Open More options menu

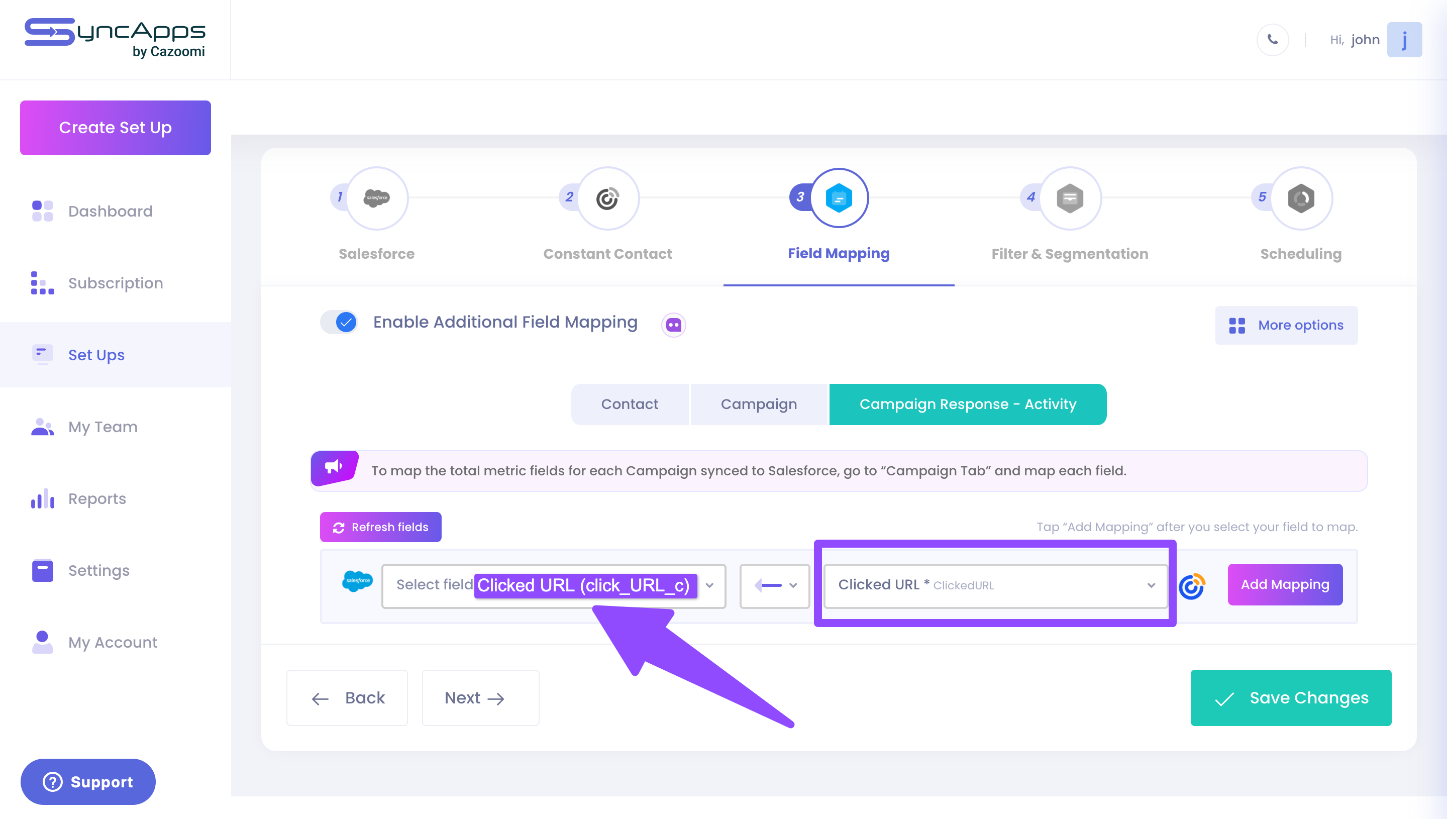click(x=1286, y=325)
